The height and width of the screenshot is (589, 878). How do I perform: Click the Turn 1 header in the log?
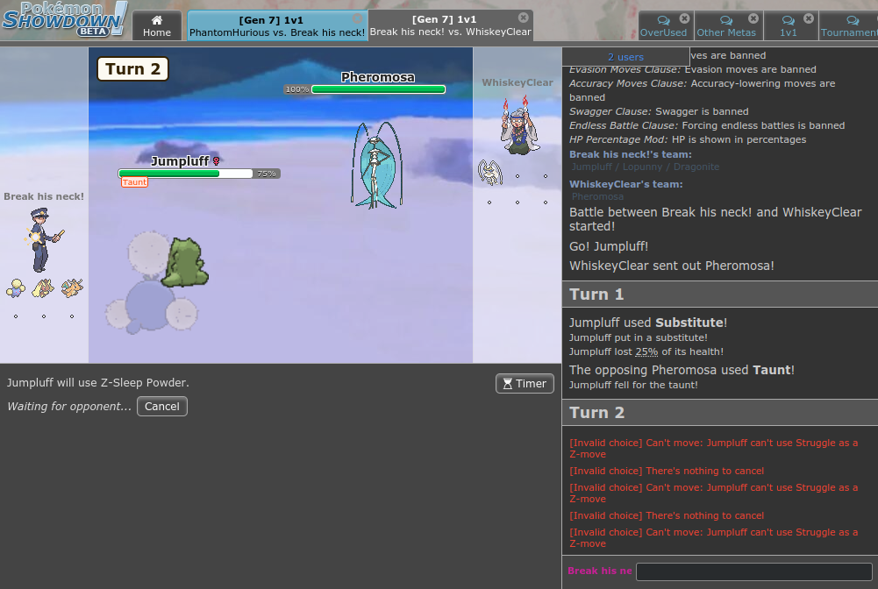coord(719,294)
